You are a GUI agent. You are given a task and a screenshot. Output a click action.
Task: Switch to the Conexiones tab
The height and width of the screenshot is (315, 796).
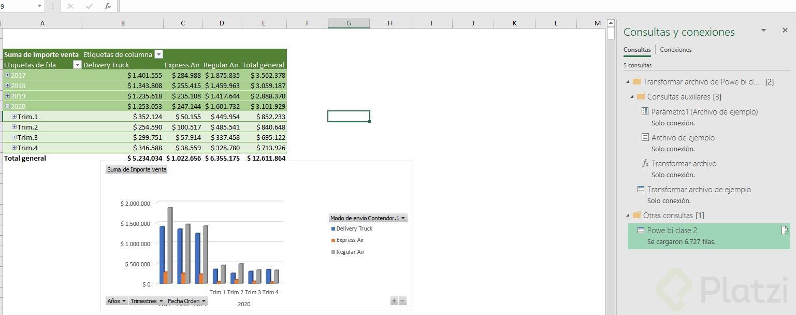[x=676, y=50]
